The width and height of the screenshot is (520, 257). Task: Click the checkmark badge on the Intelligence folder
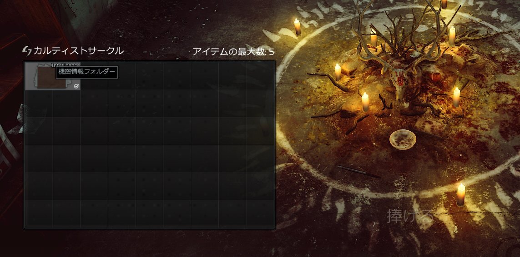(x=76, y=86)
